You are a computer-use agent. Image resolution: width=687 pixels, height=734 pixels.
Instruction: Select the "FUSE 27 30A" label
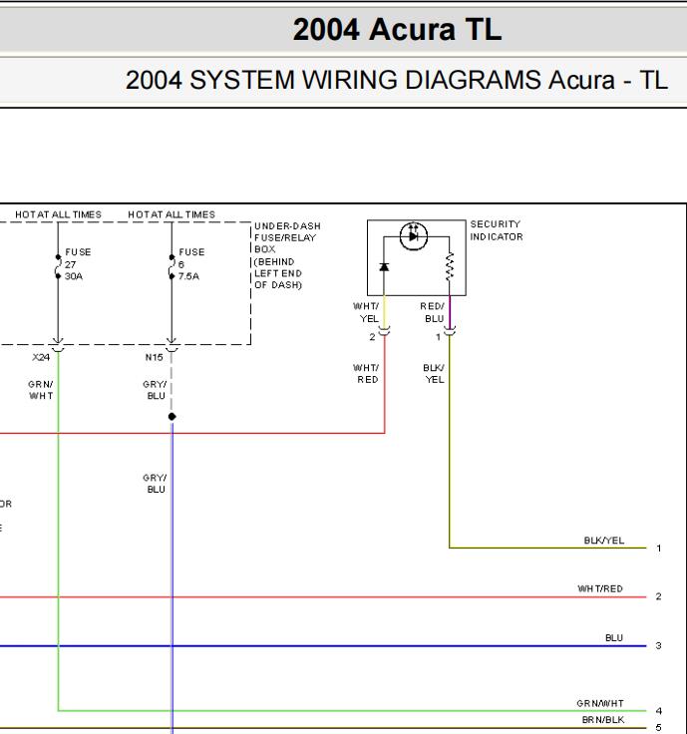click(x=78, y=264)
